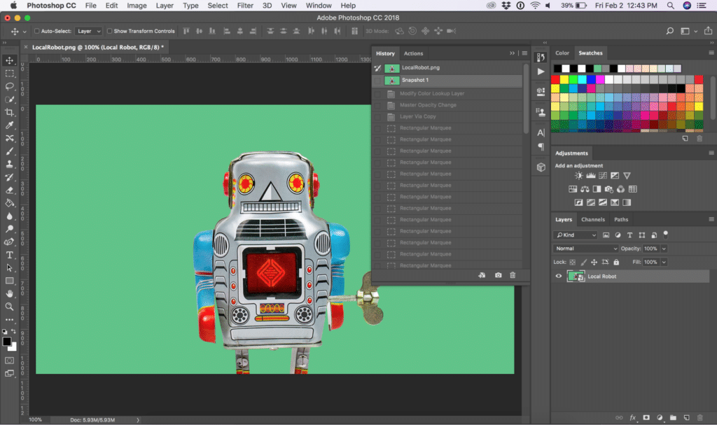Toggle visibility of the Local Robot layer
717x425 pixels.
tap(558, 276)
